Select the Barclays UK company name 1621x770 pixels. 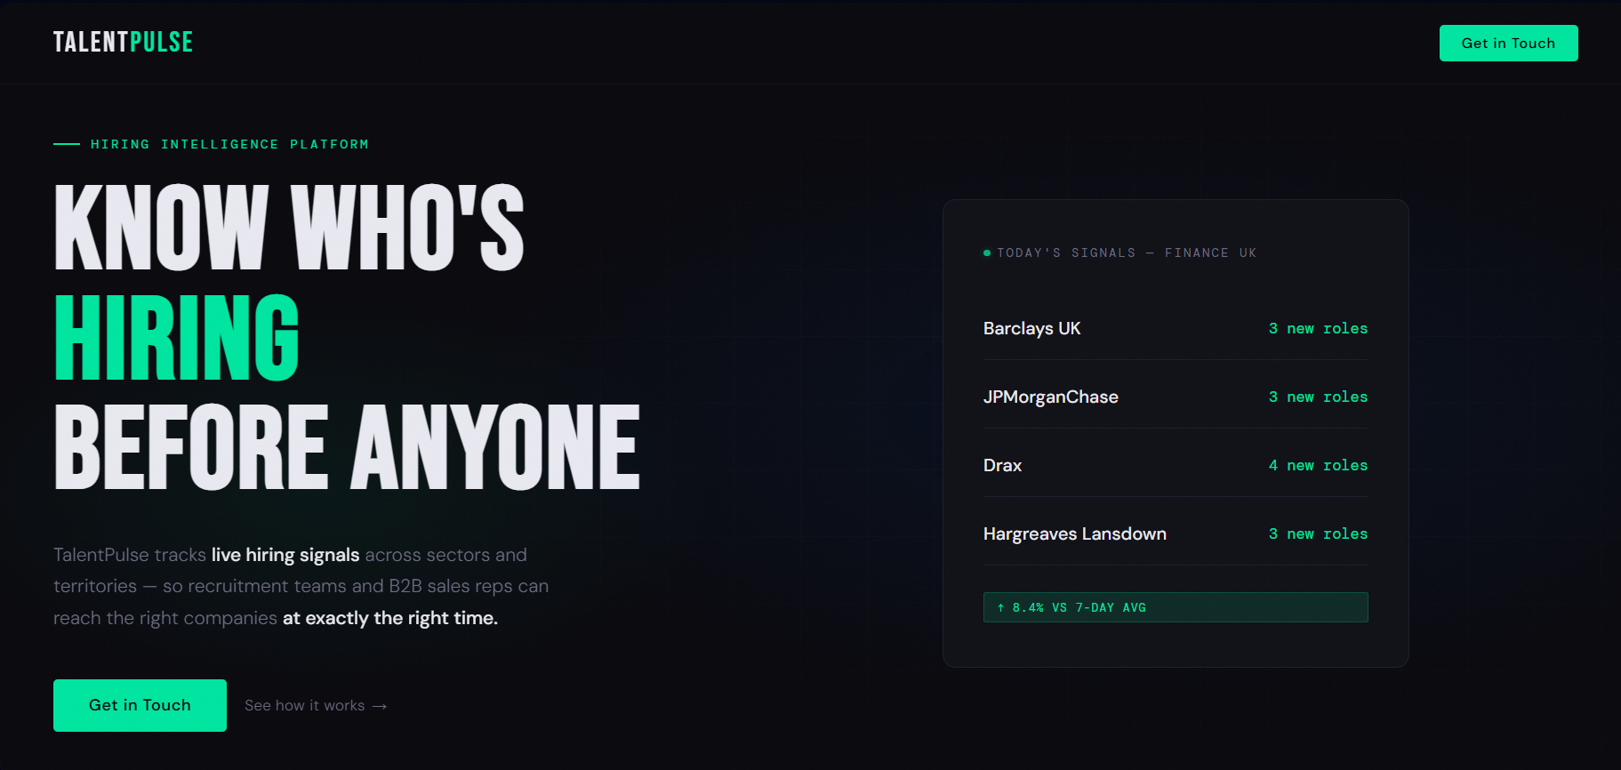click(x=1031, y=328)
